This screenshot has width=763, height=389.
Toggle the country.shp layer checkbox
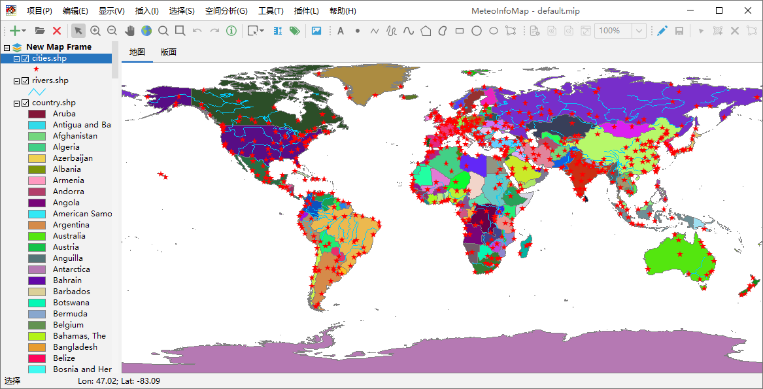25,103
